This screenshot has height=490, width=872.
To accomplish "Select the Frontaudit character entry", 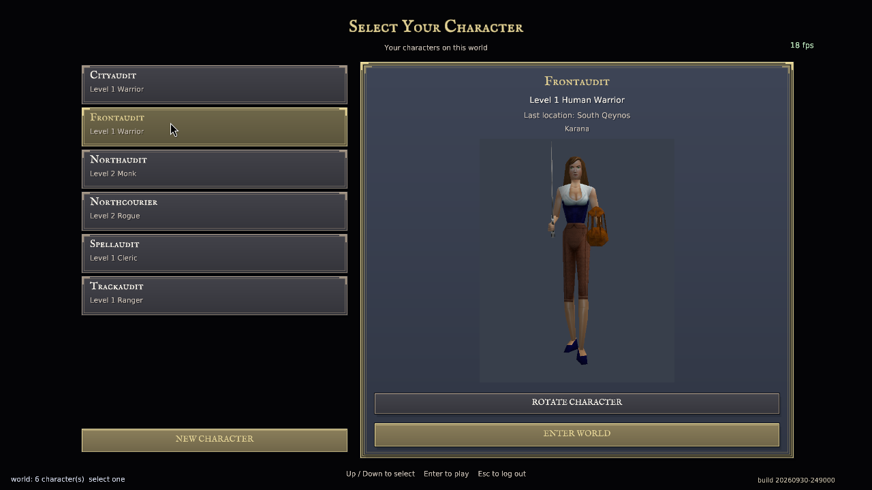I will (215, 127).
